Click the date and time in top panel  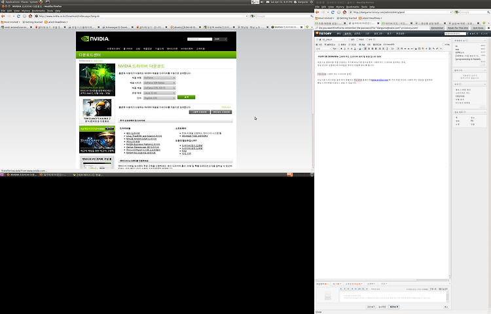click(282, 2)
